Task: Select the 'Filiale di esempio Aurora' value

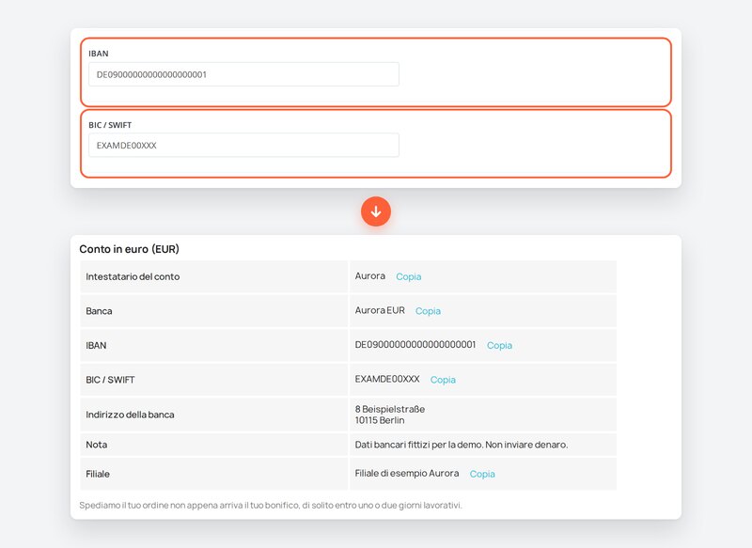Action: point(407,473)
